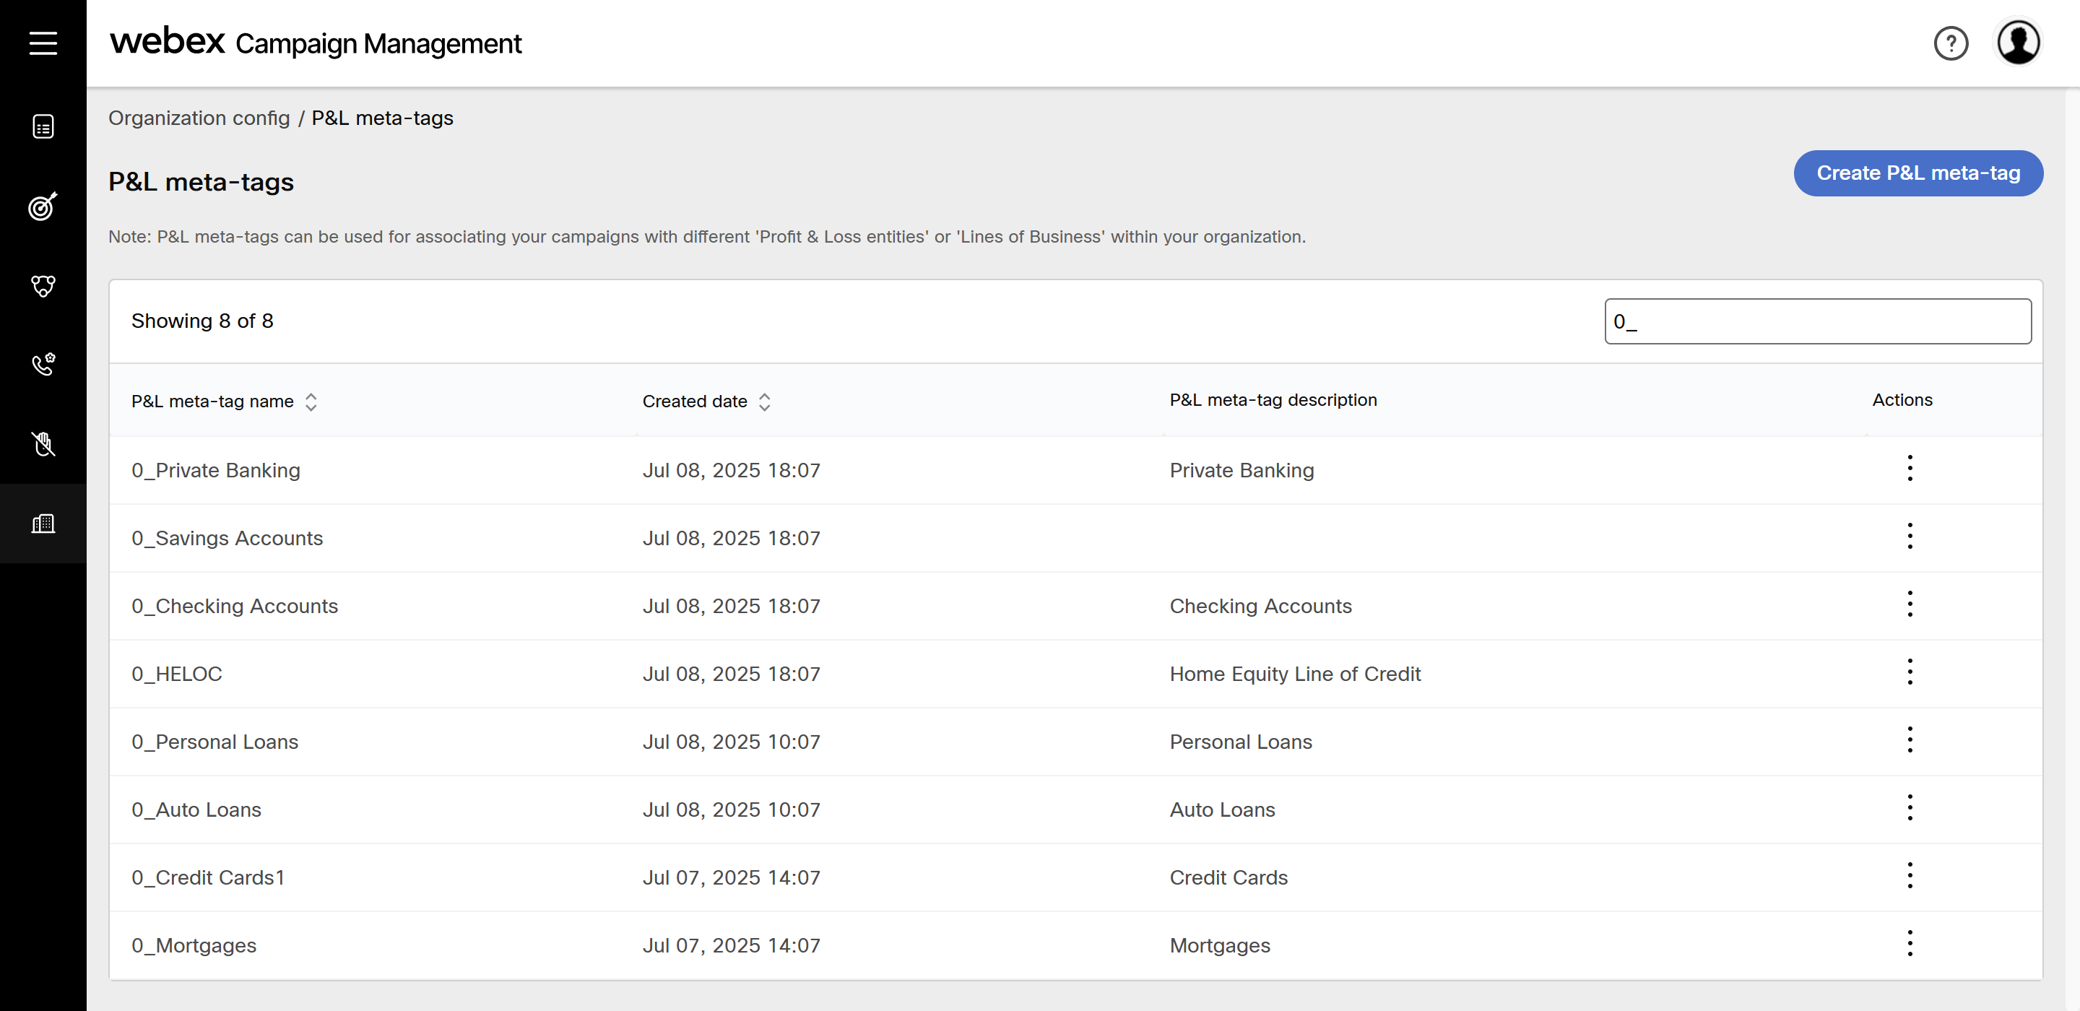Open actions menu for 0_Savings Accounts

[1910, 536]
